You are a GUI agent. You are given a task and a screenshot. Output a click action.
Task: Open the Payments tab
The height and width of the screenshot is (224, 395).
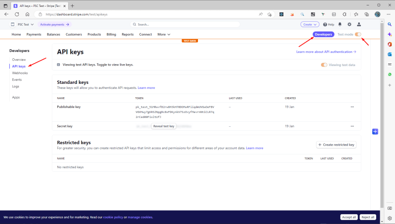[x=34, y=34]
